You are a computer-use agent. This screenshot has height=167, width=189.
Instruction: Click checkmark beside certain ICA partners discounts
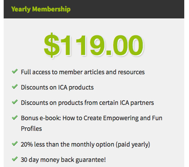coord(15,102)
